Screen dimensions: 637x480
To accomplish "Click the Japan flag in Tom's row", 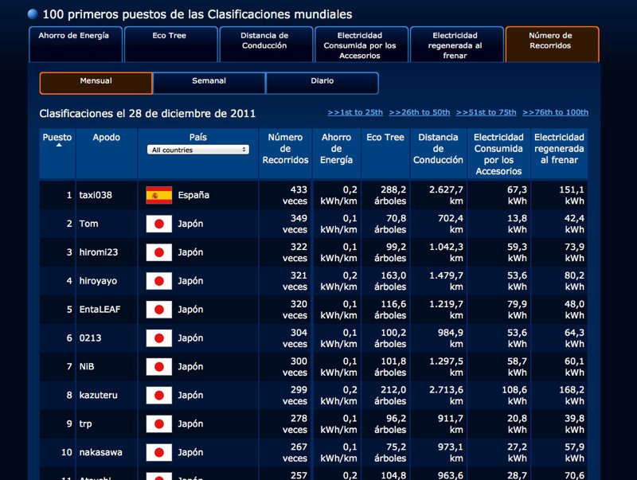I will coord(158,224).
